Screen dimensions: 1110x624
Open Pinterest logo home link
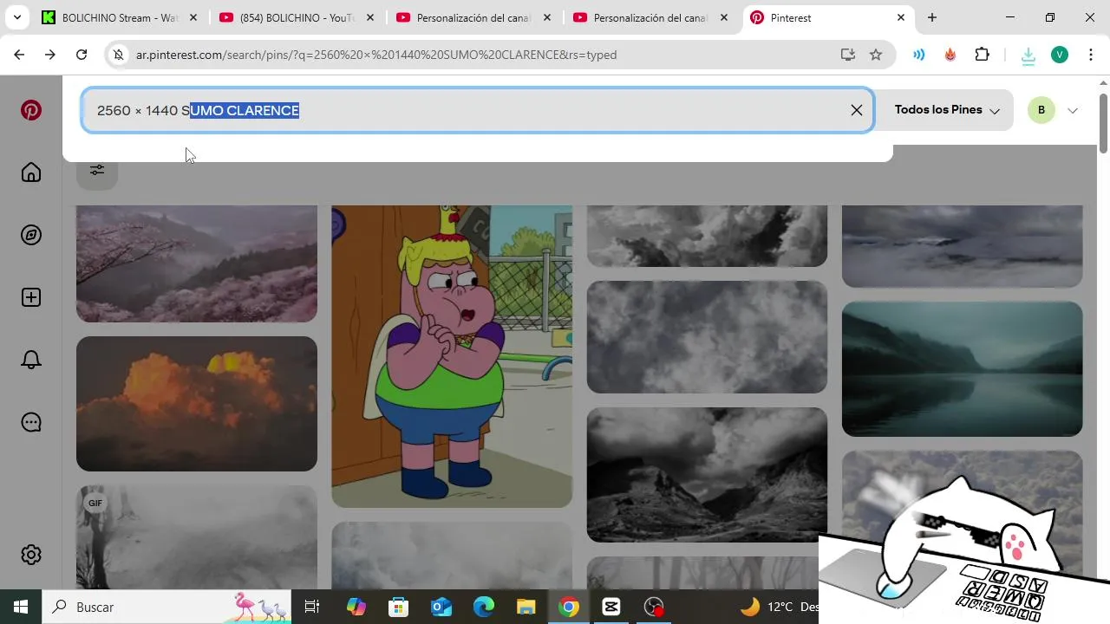pyautogui.click(x=31, y=110)
